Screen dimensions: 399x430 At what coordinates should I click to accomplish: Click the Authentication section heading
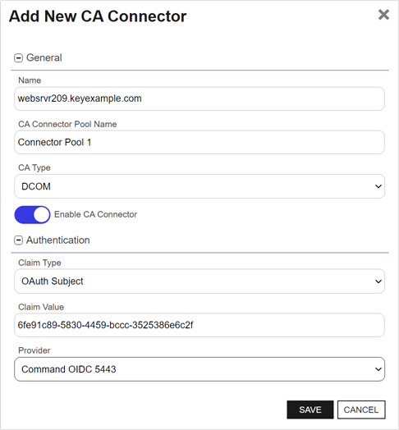[58, 240]
